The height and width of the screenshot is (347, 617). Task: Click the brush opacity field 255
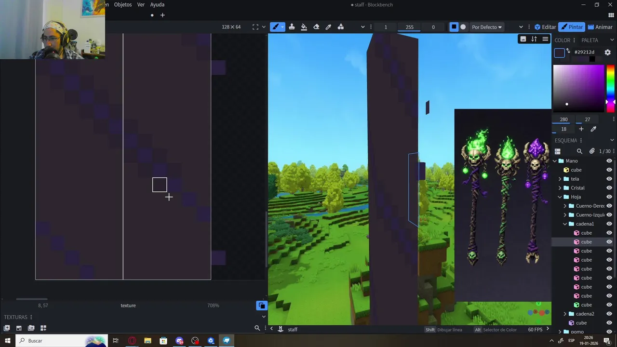(x=409, y=27)
